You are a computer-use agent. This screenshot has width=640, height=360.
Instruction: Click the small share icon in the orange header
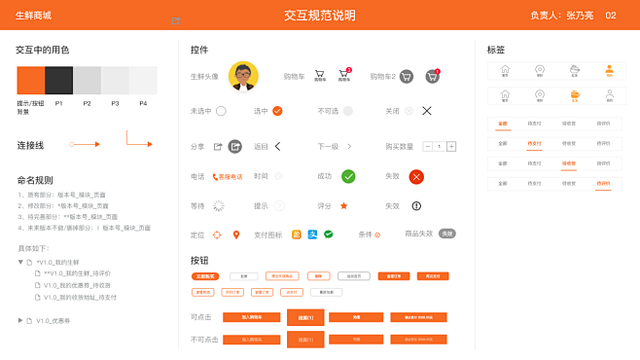[176, 20]
